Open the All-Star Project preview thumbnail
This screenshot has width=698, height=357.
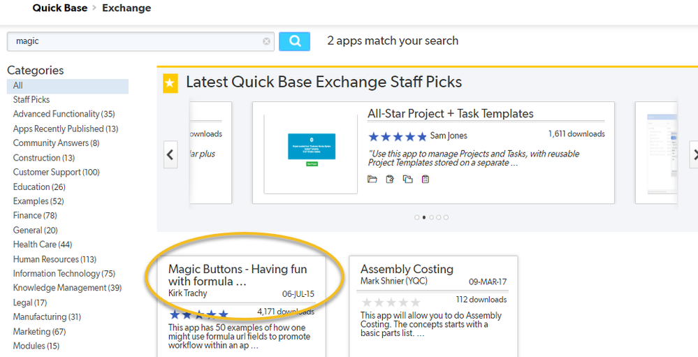point(311,154)
